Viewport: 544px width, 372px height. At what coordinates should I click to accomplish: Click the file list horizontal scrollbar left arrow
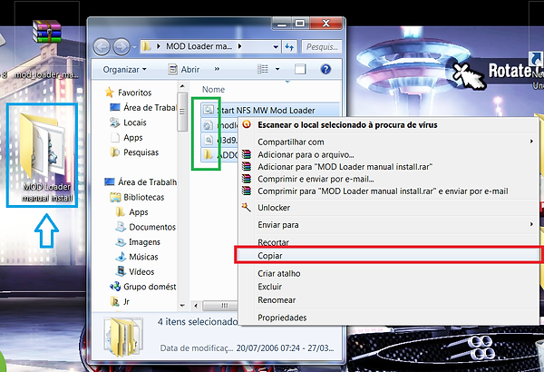[x=196, y=306]
